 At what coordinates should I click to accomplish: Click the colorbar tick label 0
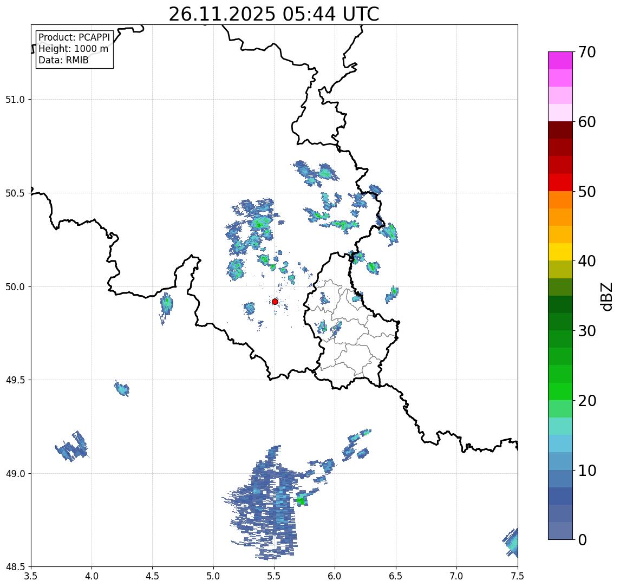point(583,539)
